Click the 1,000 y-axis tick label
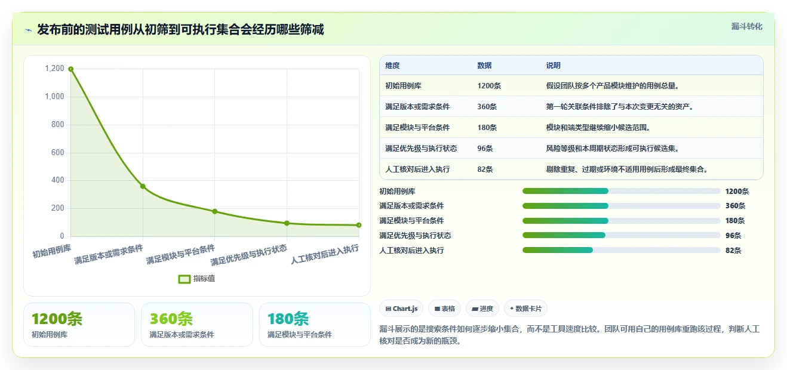787x370 pixels. pos(54,97)
